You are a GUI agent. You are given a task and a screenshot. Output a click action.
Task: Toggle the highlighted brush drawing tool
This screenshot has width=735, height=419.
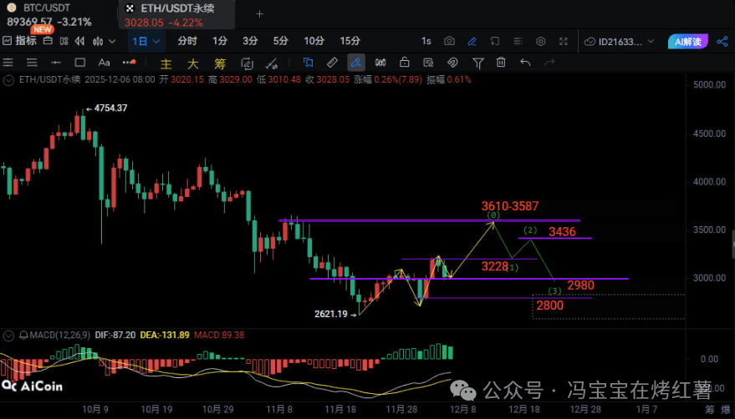pos(356,63)
